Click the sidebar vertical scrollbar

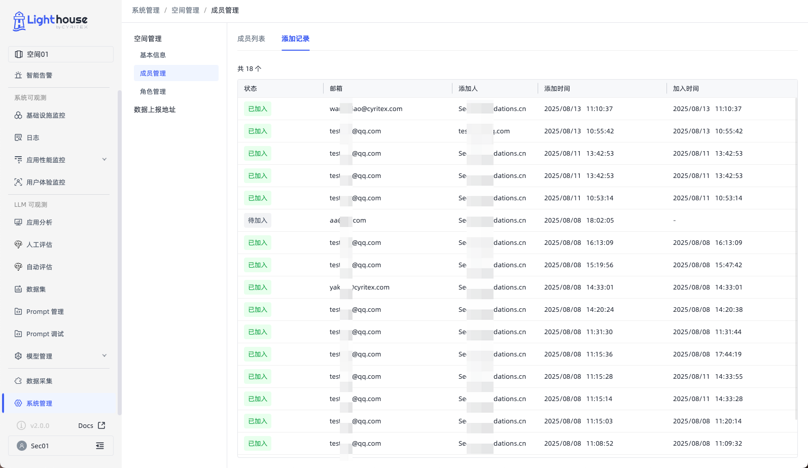(120, 253)
